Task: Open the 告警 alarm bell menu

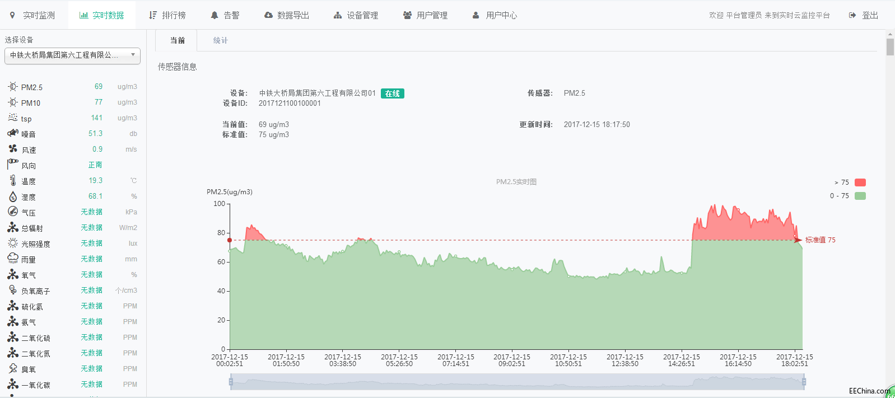Action: 225,15
